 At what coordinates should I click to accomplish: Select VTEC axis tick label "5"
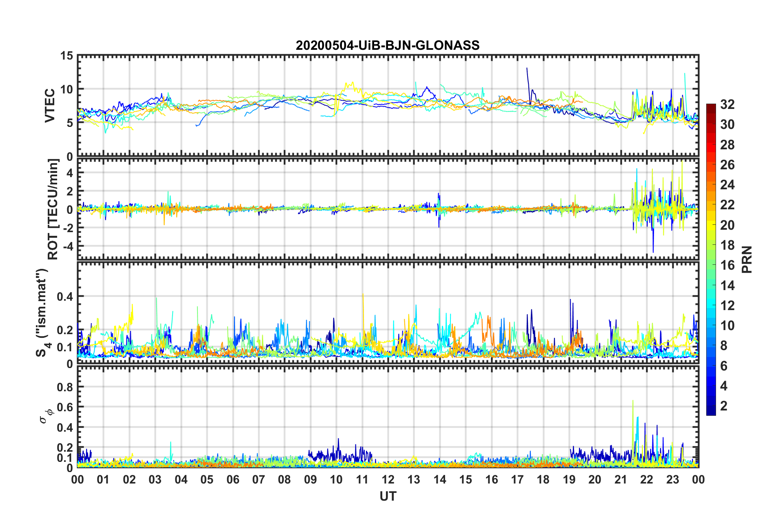70,123
